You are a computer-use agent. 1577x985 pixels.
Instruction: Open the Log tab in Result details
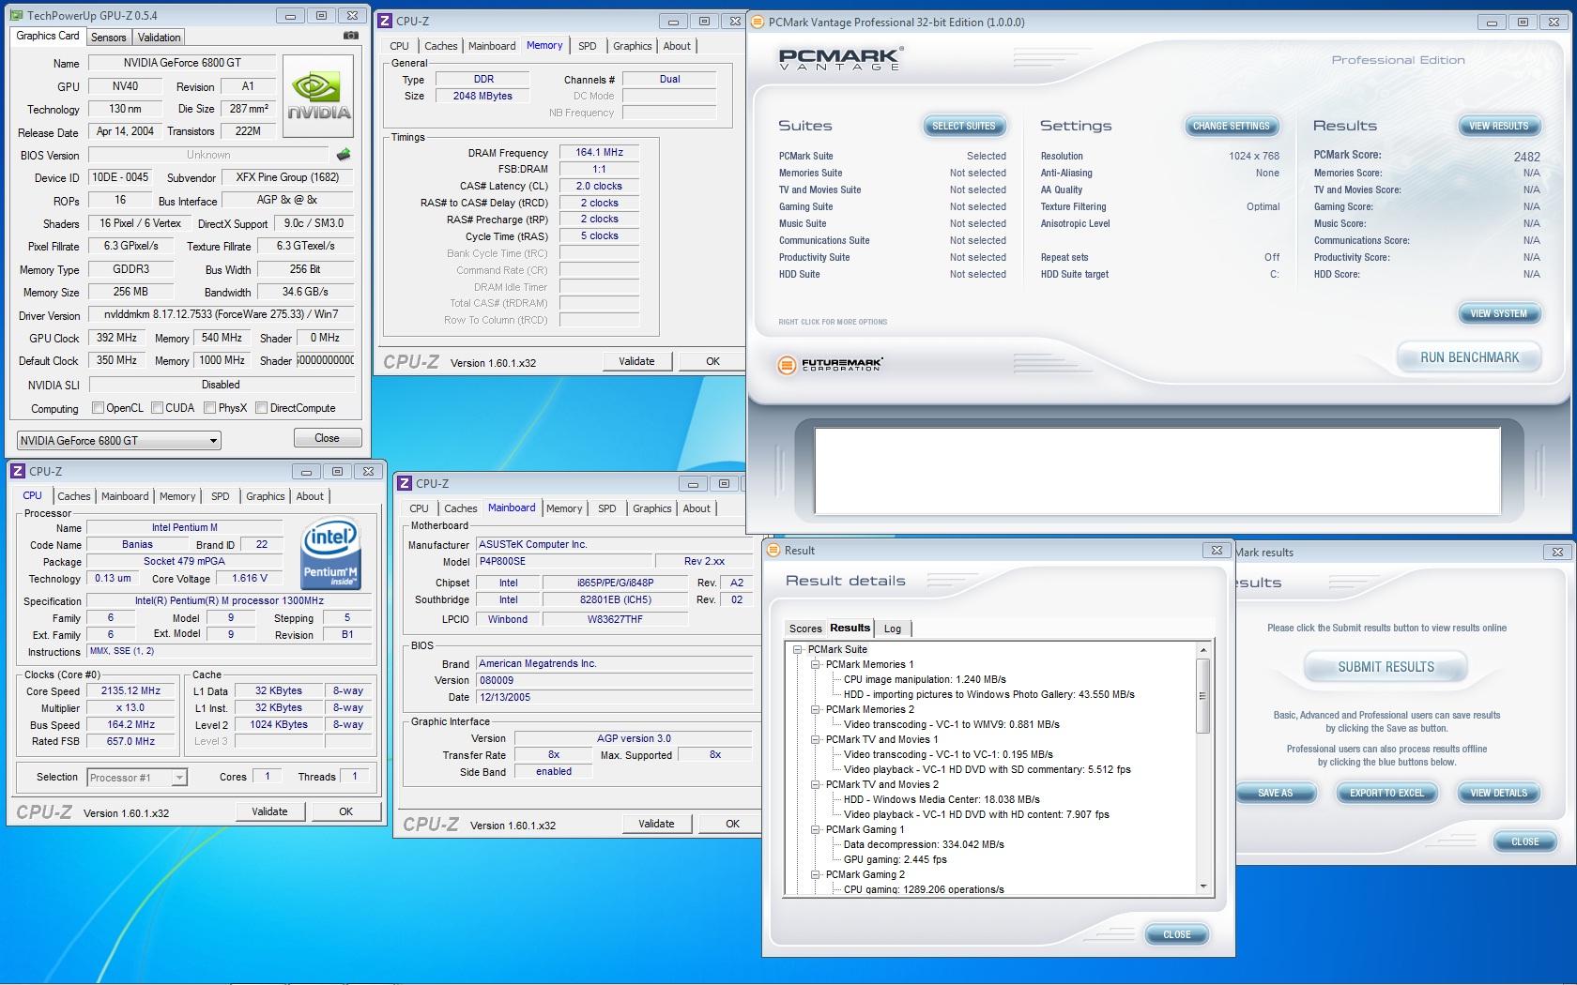tap(893, 629)
